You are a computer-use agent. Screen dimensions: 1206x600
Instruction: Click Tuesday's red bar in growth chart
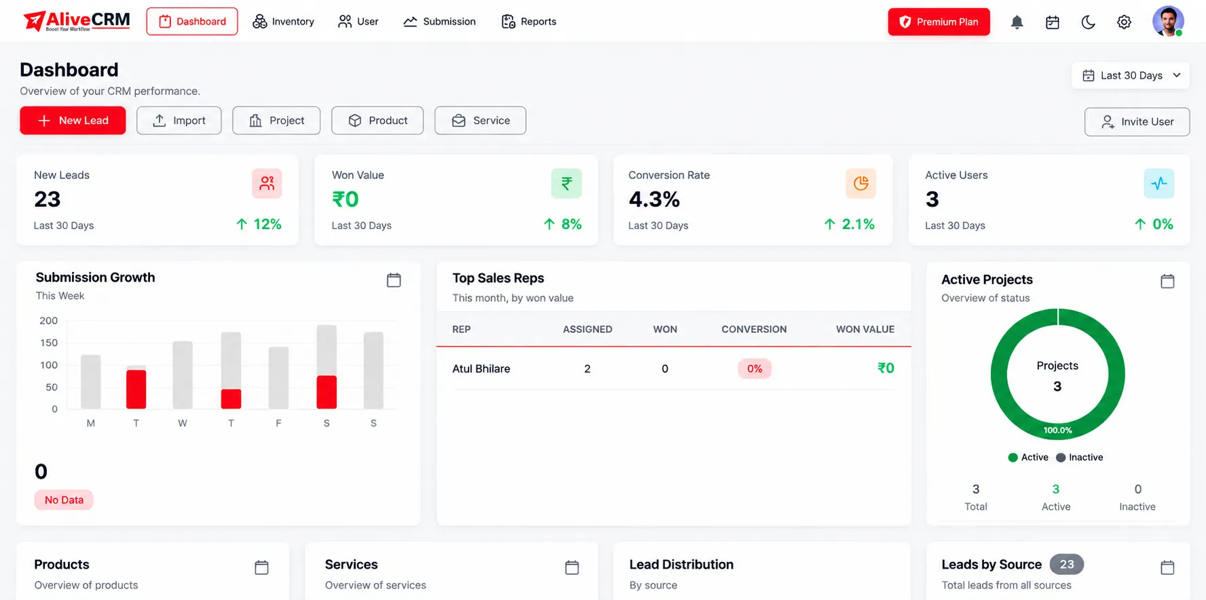click(x=136, y=389)
